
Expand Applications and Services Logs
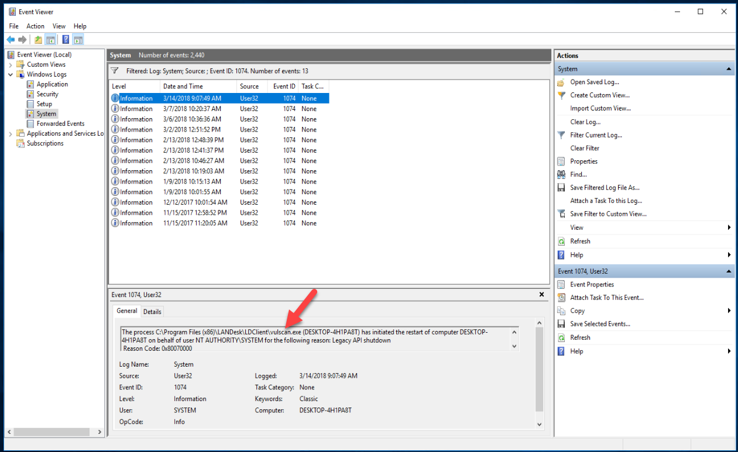click(x=11, y=133)
